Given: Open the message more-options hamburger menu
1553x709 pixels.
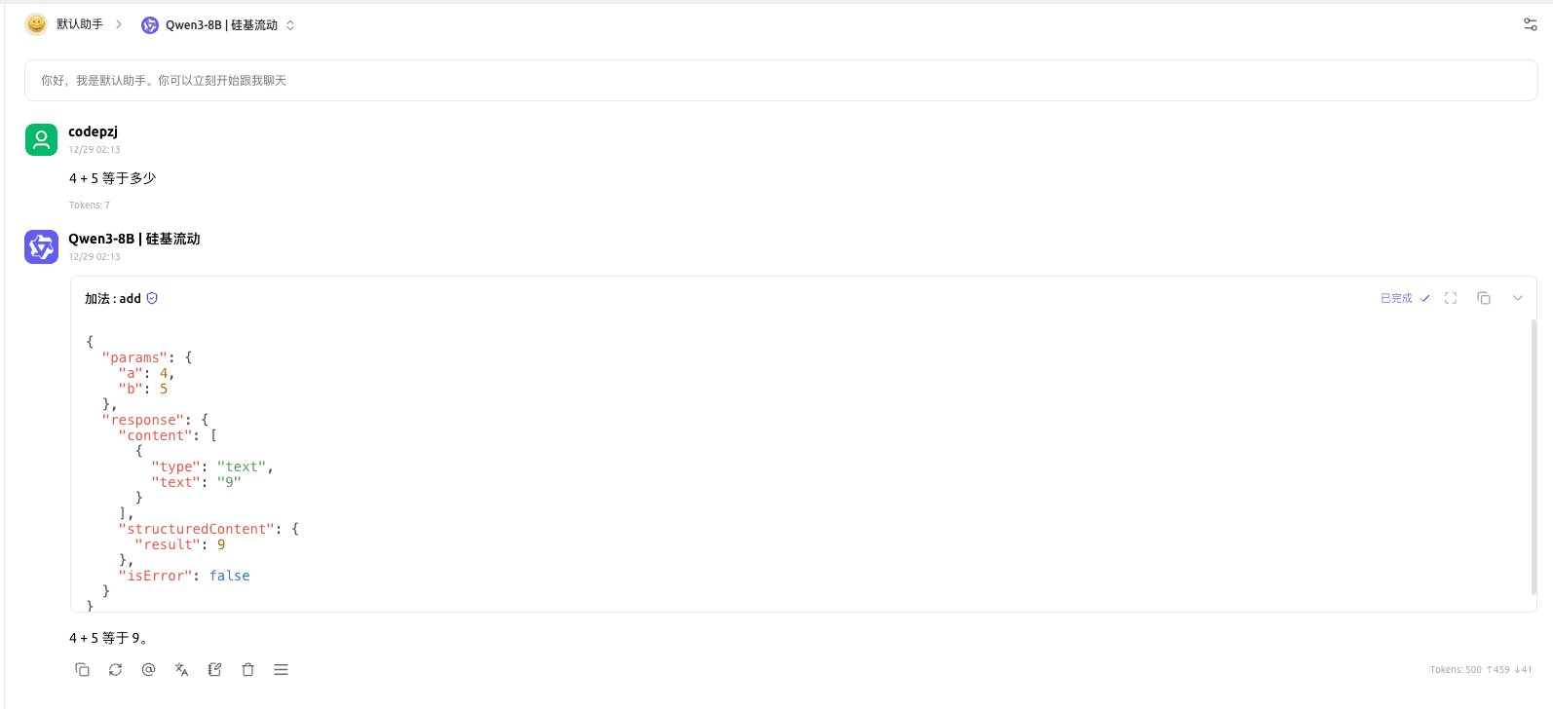Looking at the screenshot, I should 281,669.
